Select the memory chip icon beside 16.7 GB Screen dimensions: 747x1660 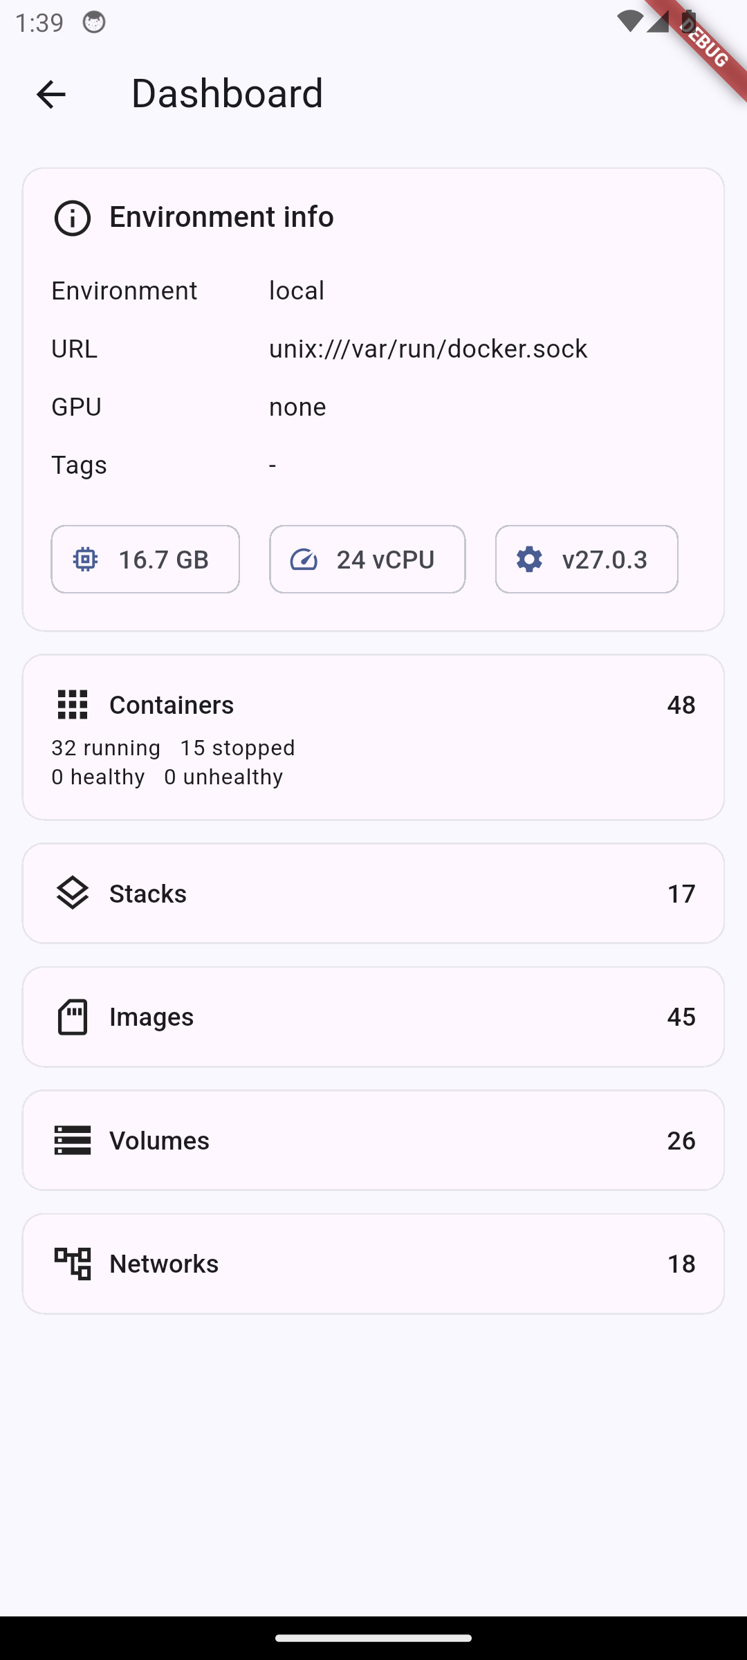86,559
